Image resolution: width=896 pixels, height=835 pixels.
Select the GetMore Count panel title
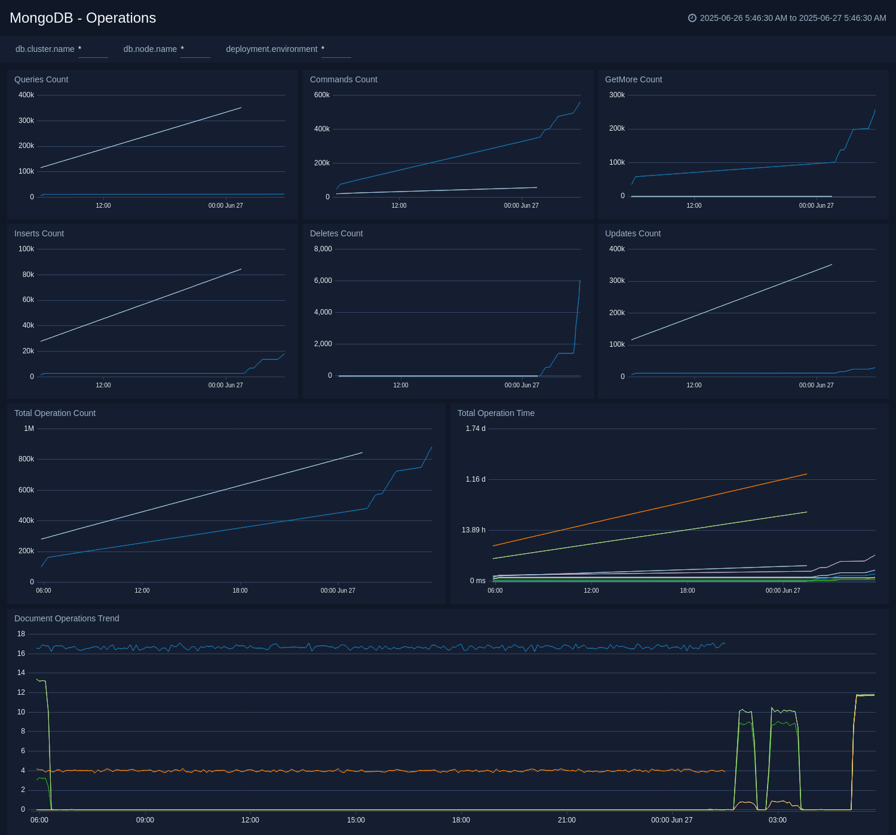634,79
